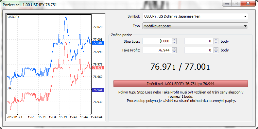
Task: Click the Stop Loss price field
Action: [x=157, y=41]
